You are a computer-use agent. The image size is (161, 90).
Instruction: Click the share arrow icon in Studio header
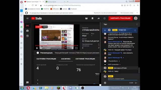click(98, 18)
